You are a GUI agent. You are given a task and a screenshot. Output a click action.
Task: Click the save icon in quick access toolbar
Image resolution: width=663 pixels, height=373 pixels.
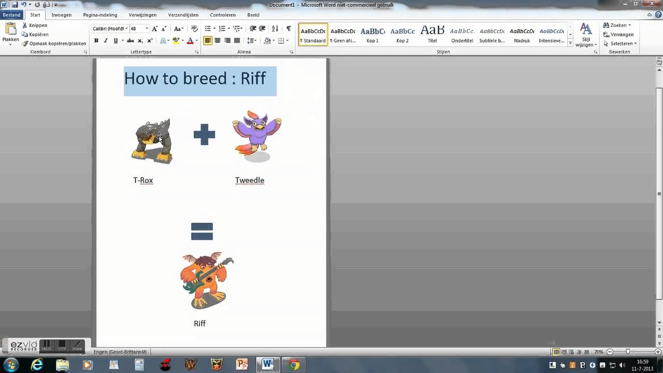[x=15, y=5]
